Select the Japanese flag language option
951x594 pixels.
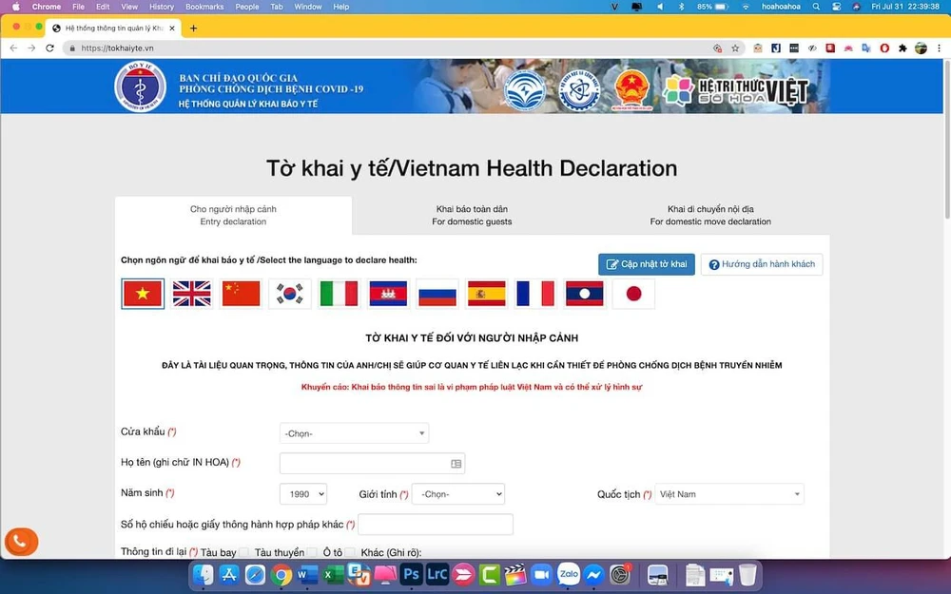pos(633,294)
